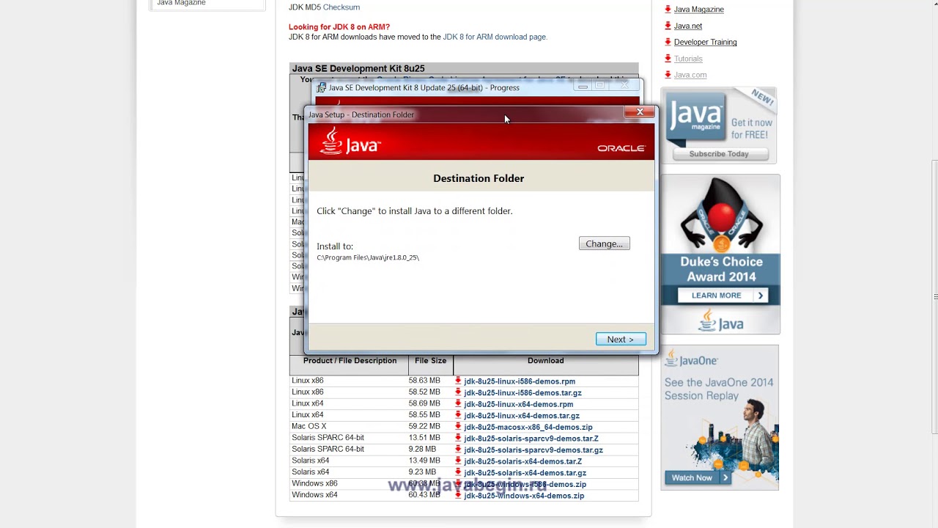Screen dimensions: 938x528
Task: Download jdk-8u25-windows-x64-demos.zip
Action: click(524, 496)
